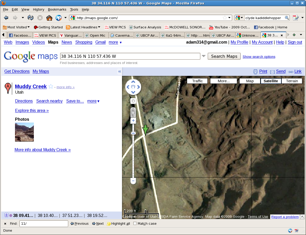Click the zoom in plus button on map

pos(133,120)
